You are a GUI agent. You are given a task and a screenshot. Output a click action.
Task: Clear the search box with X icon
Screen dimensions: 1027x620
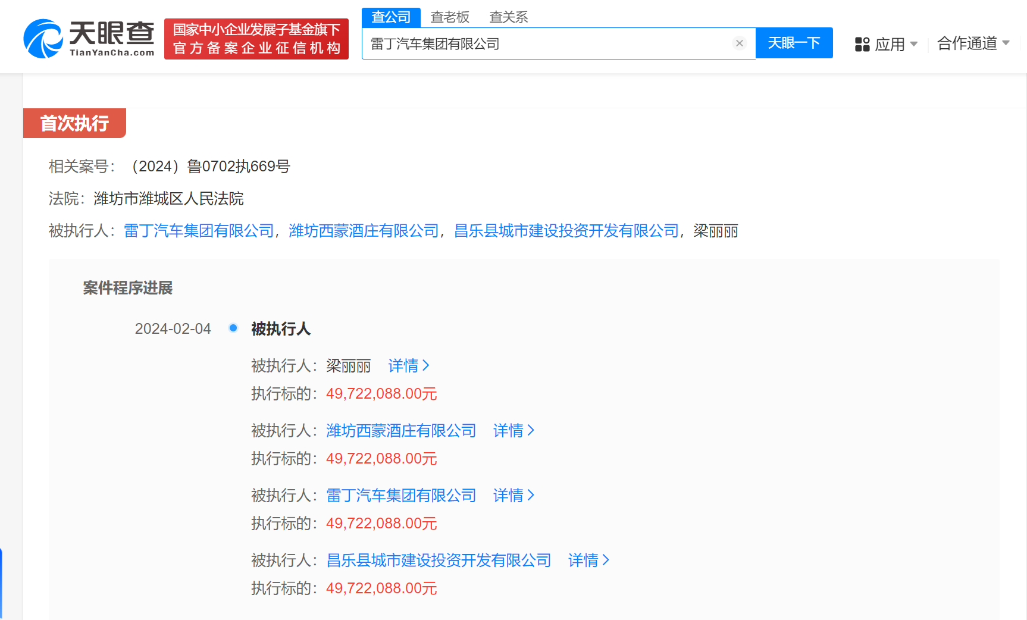(x=740, y=43)
